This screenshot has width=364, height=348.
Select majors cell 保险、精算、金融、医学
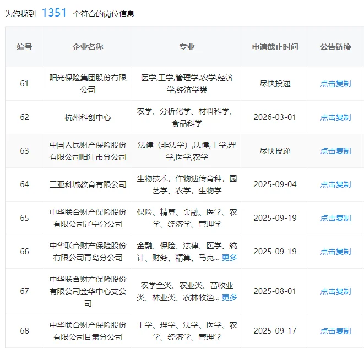click(187, 218)
